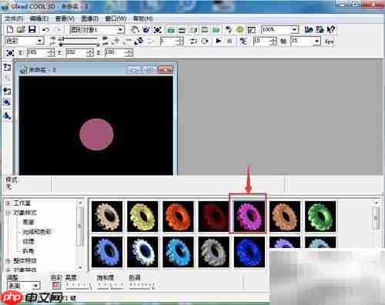Open the 帮助(H) menu
The width and height of the screenshot is (385, 305).
coord(142,18)
